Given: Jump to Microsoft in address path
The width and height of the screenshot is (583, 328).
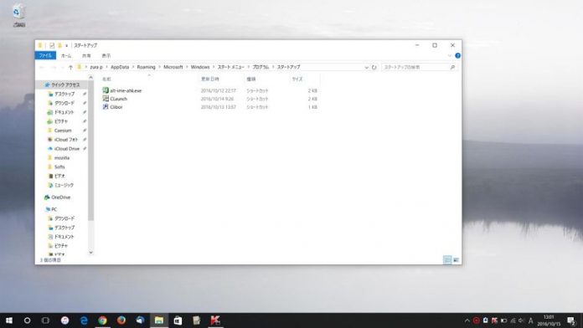Looking at the screenshot, I should pos(173,67).
